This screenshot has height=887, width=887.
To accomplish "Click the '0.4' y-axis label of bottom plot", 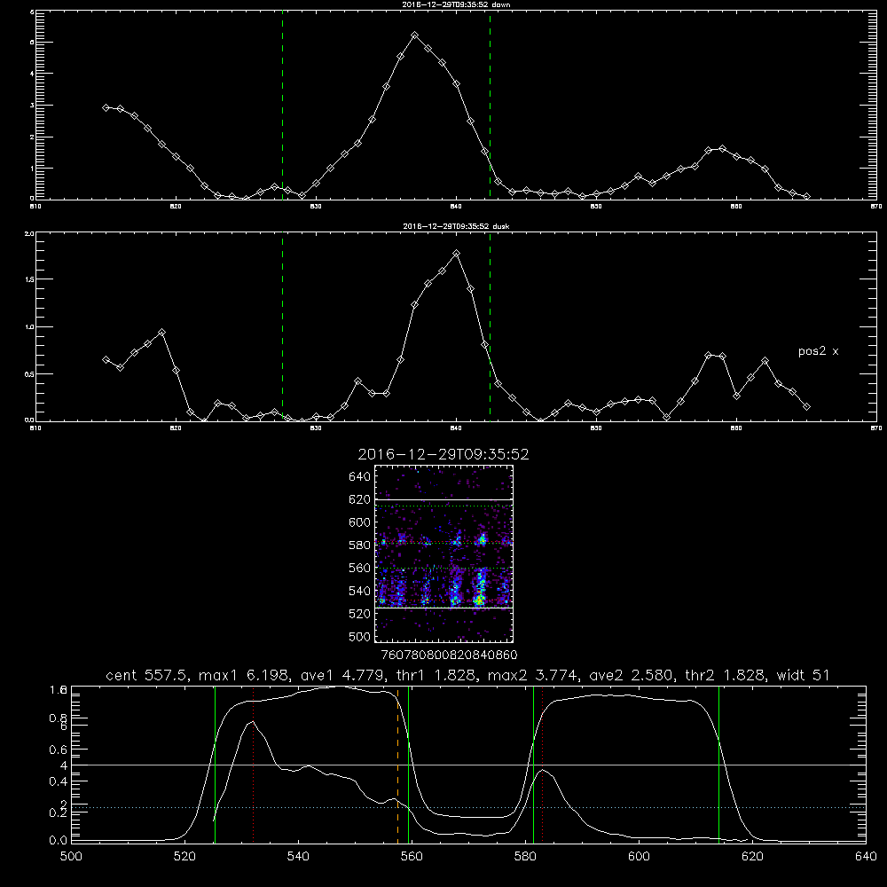I will point(59,781).
